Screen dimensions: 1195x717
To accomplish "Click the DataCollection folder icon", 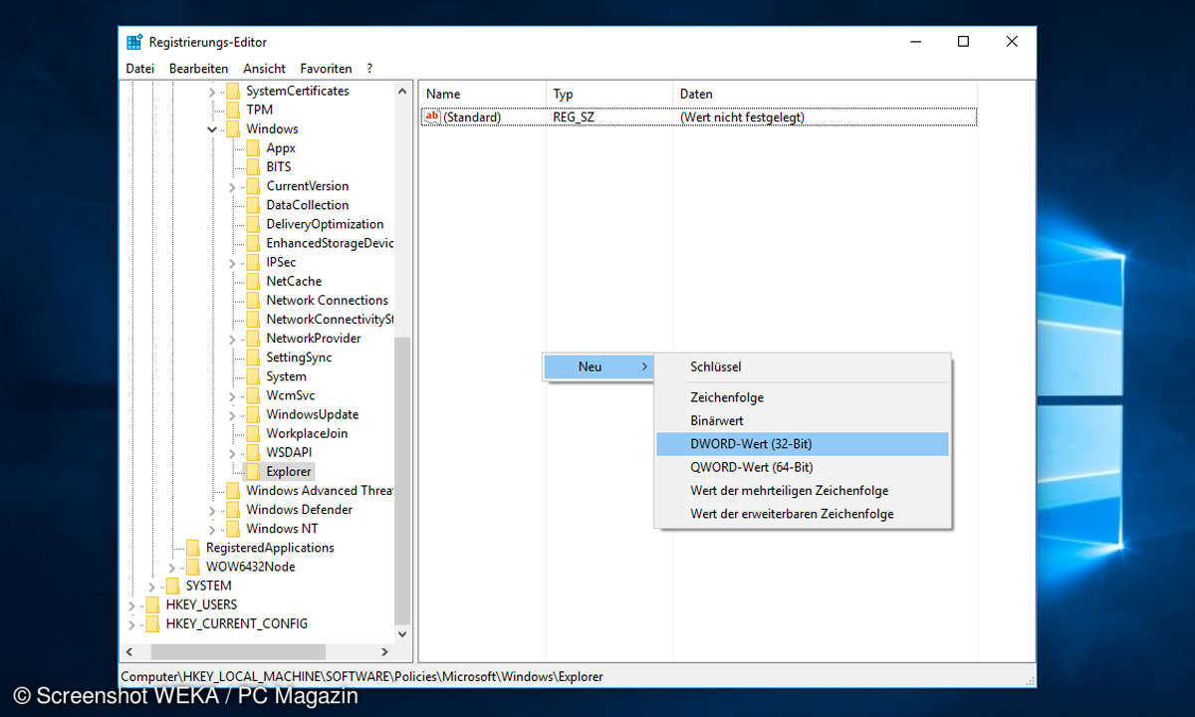I will coord(253,205).
